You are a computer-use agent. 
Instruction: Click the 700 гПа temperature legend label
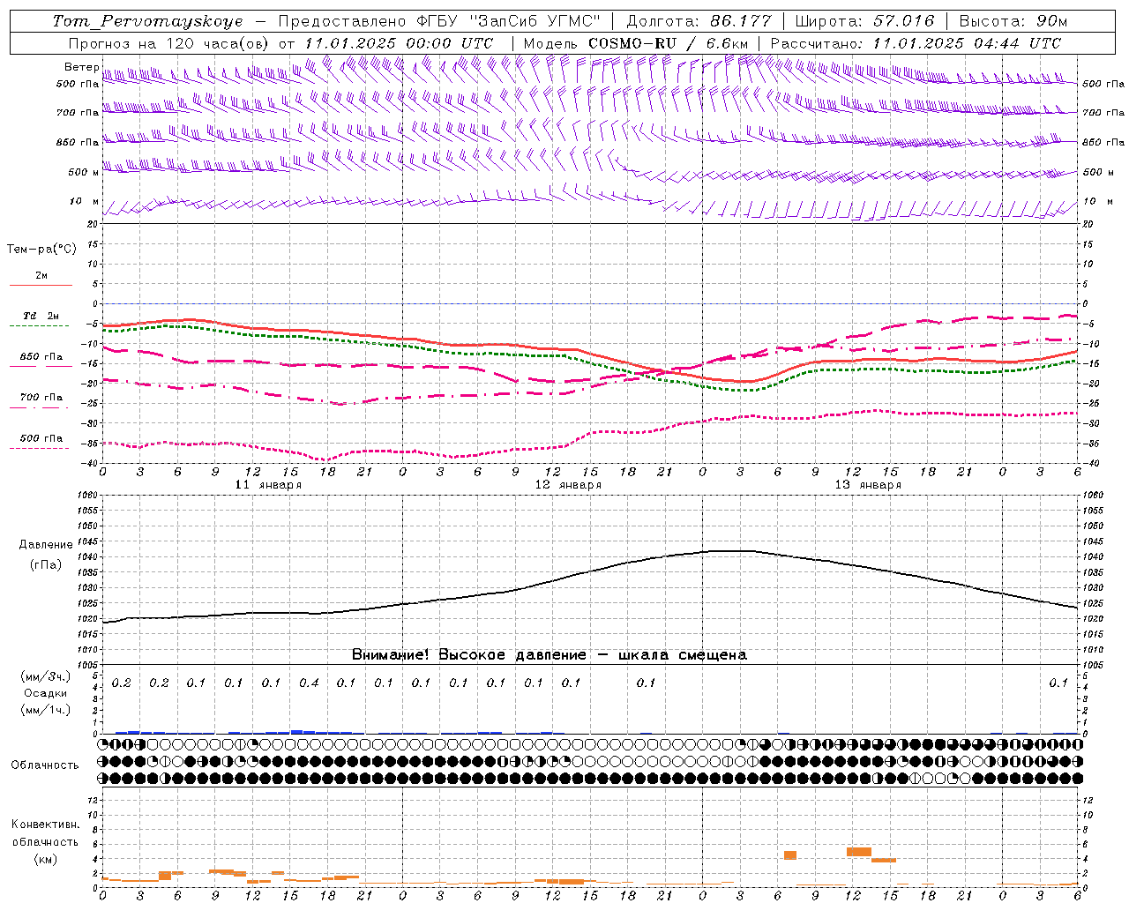pos(41,398)
